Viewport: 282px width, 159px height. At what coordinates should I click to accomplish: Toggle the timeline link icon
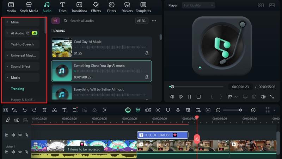[17, 120]
